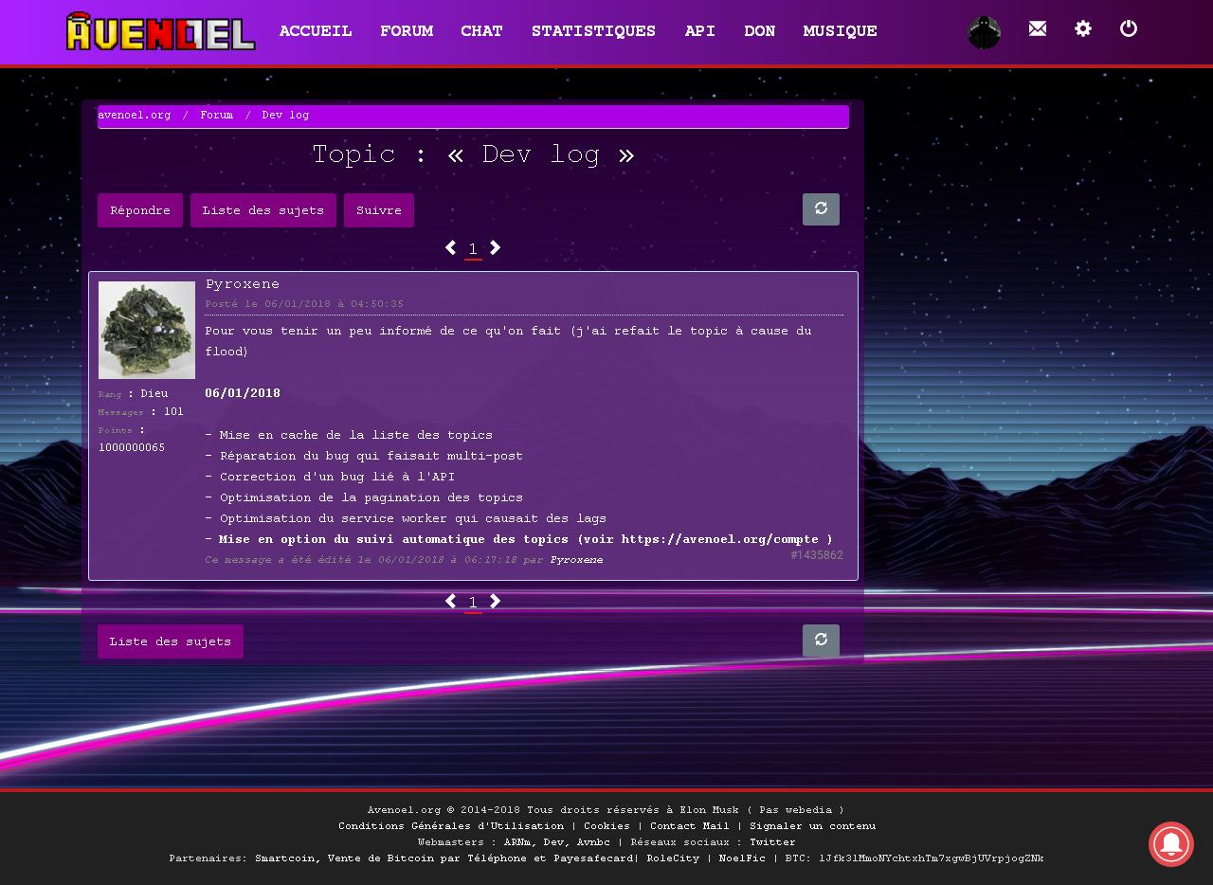Click top Liste des sujets button
Image resolution: width=1213 pixels, height=885 pixels.
[x=263, y=210]
